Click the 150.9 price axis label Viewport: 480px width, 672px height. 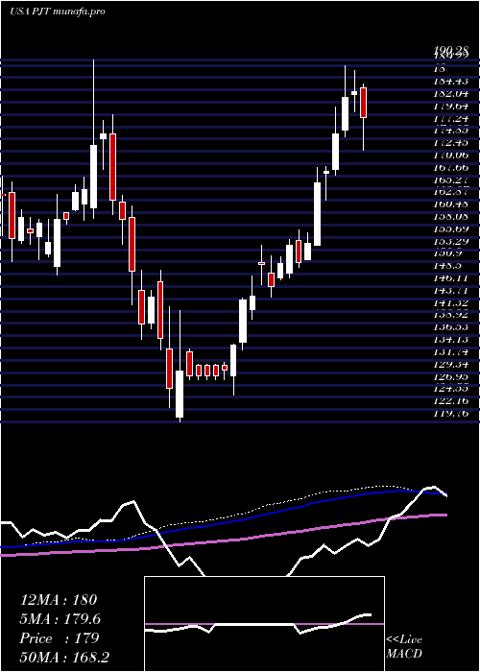coord(448,253)
